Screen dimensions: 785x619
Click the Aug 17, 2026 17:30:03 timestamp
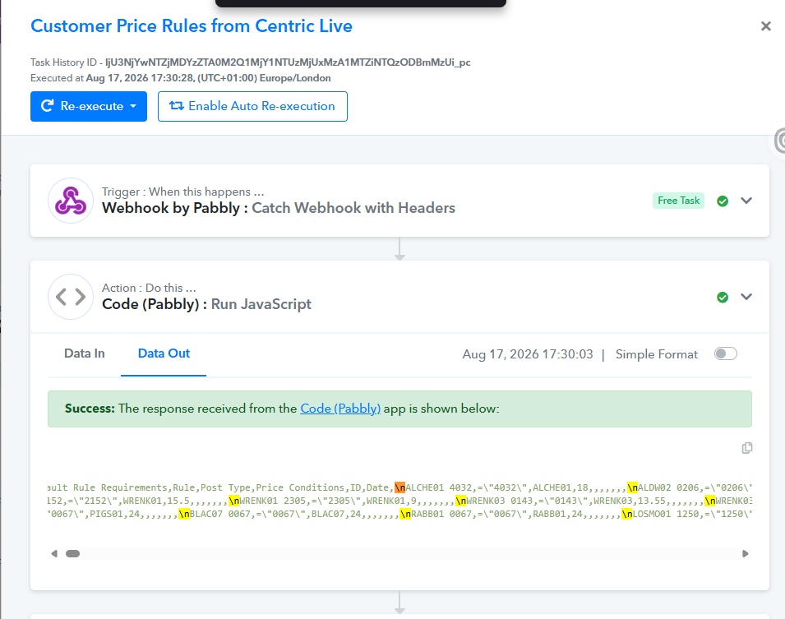(x=528, y=354)
